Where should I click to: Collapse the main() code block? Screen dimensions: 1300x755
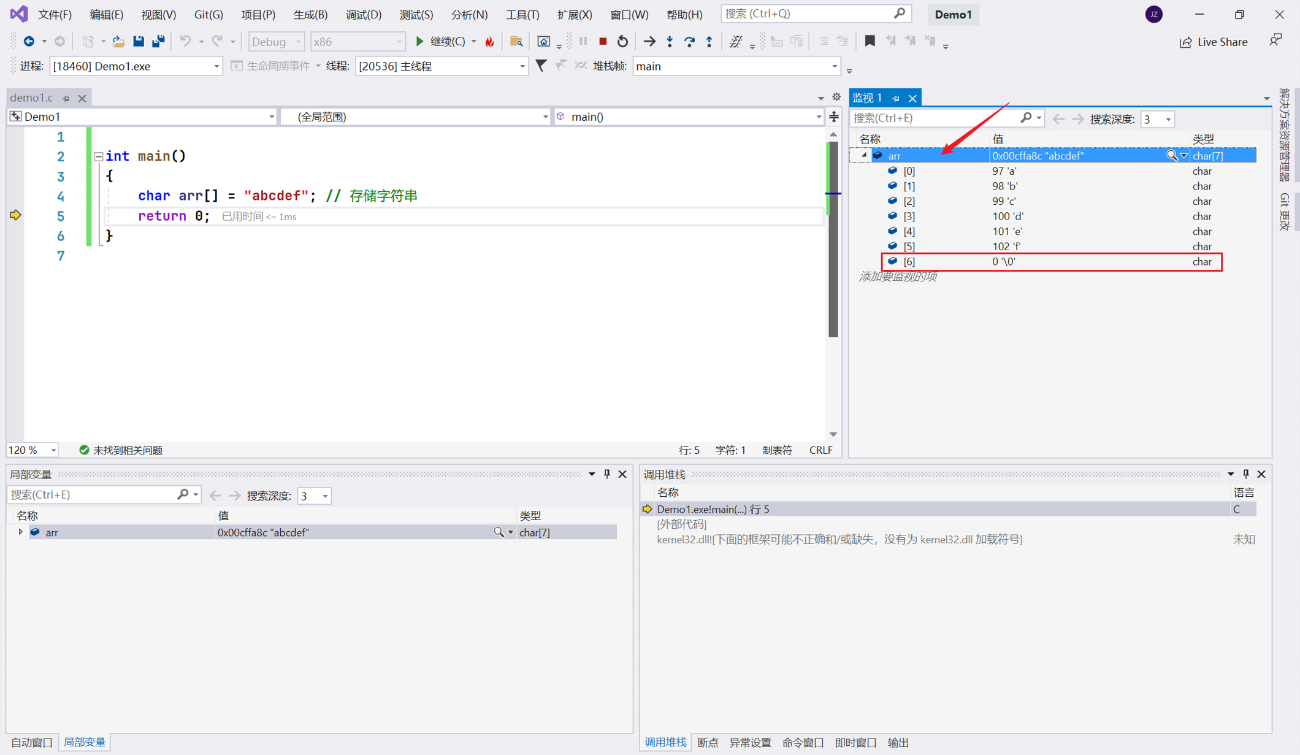[x=98, y=156]
